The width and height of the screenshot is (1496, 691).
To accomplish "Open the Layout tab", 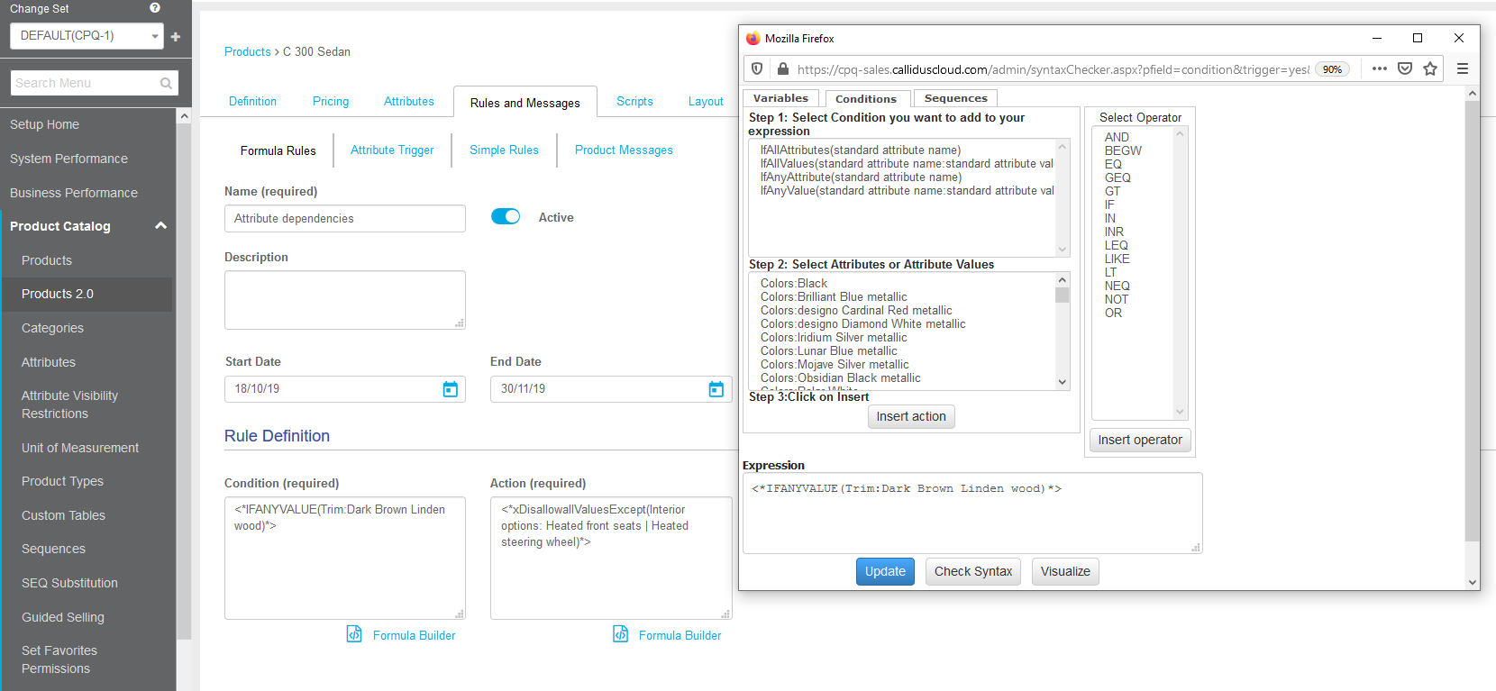I will pos(706,101).
